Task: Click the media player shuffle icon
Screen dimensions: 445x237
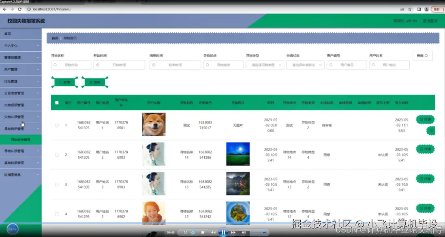Action: tap(185, 233)
